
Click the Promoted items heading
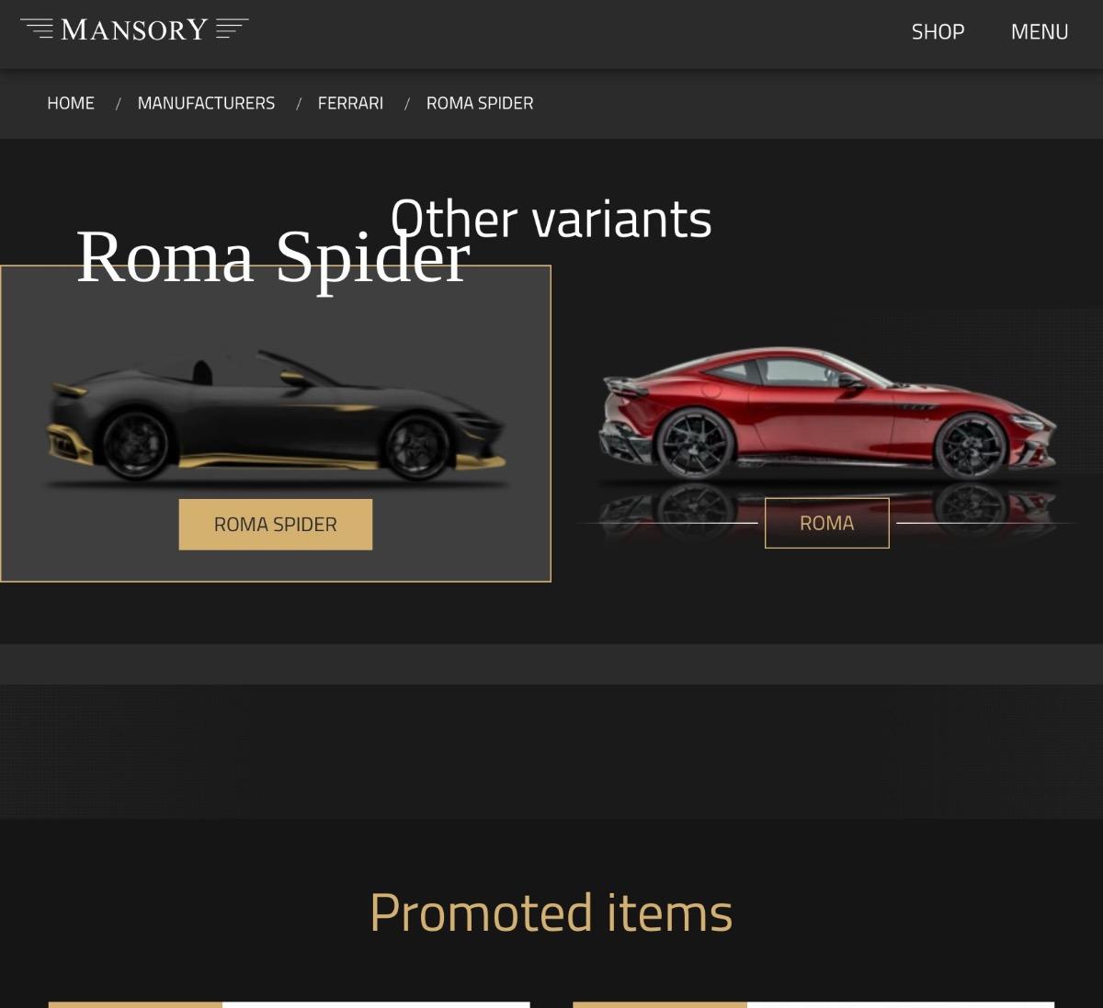pos(551,912)
